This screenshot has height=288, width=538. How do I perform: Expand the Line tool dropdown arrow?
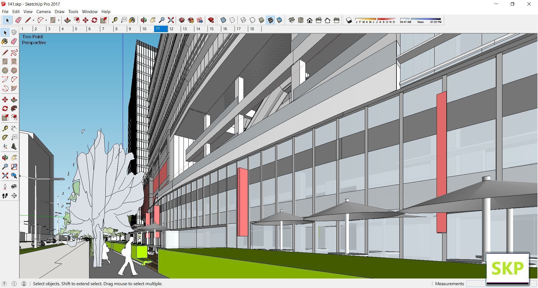coord(33,20)
